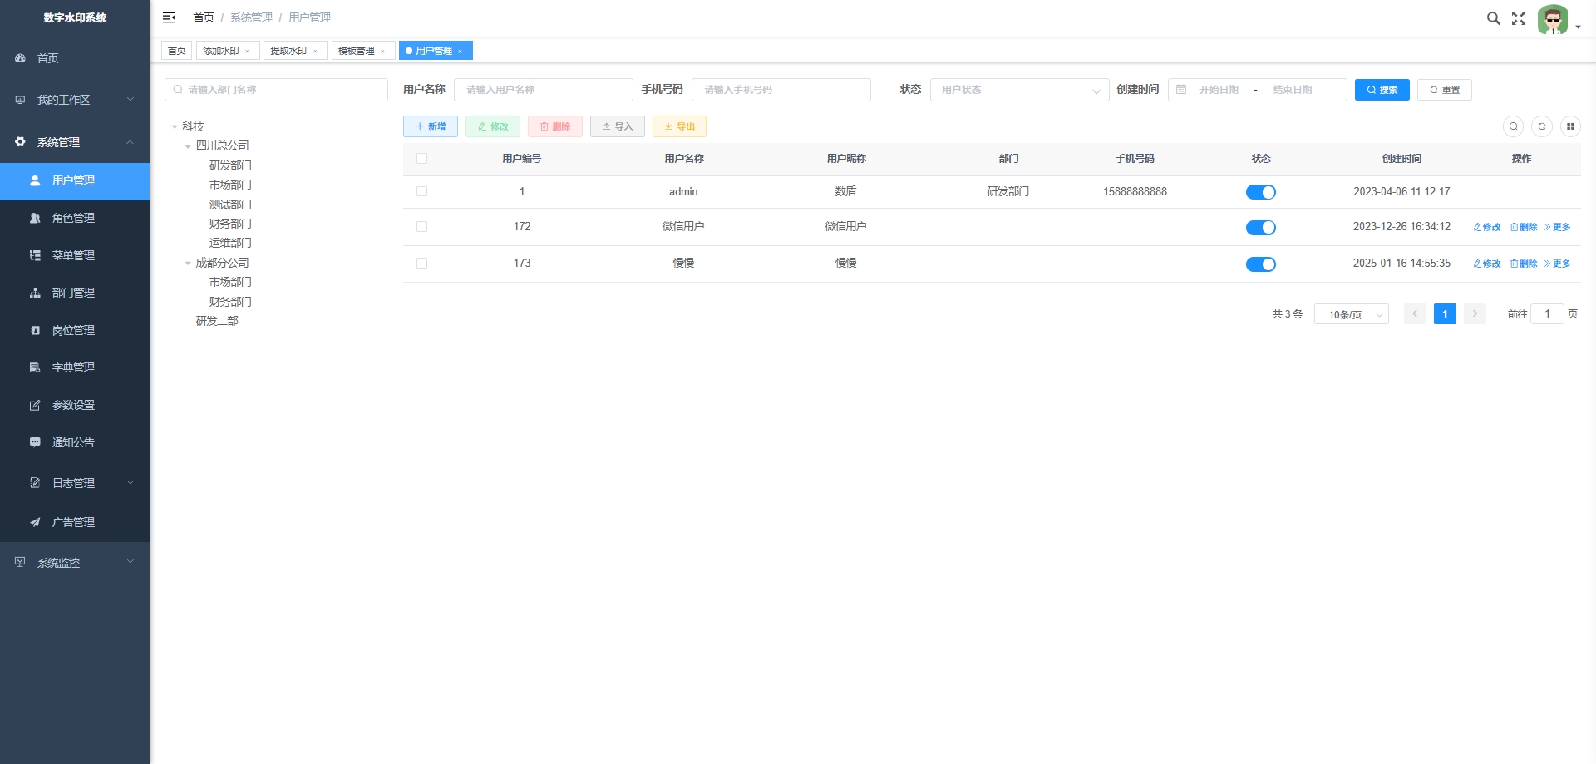The height and width of the screenshot is (764, 1596).
Task: Click the 菜单管理 list icon
Action: point(35,255)
